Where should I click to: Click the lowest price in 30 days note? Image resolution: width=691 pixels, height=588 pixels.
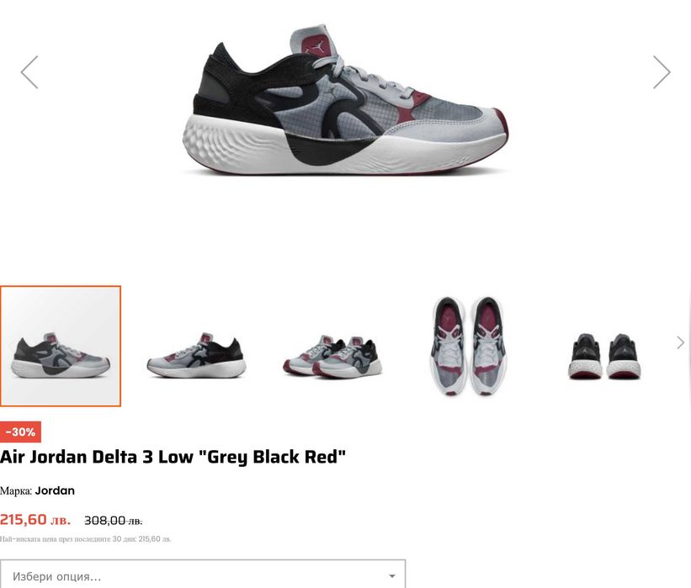[x=86, y=539]
